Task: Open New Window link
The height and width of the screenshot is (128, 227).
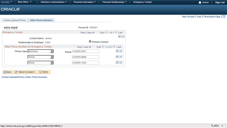Action: click(188, 17)
